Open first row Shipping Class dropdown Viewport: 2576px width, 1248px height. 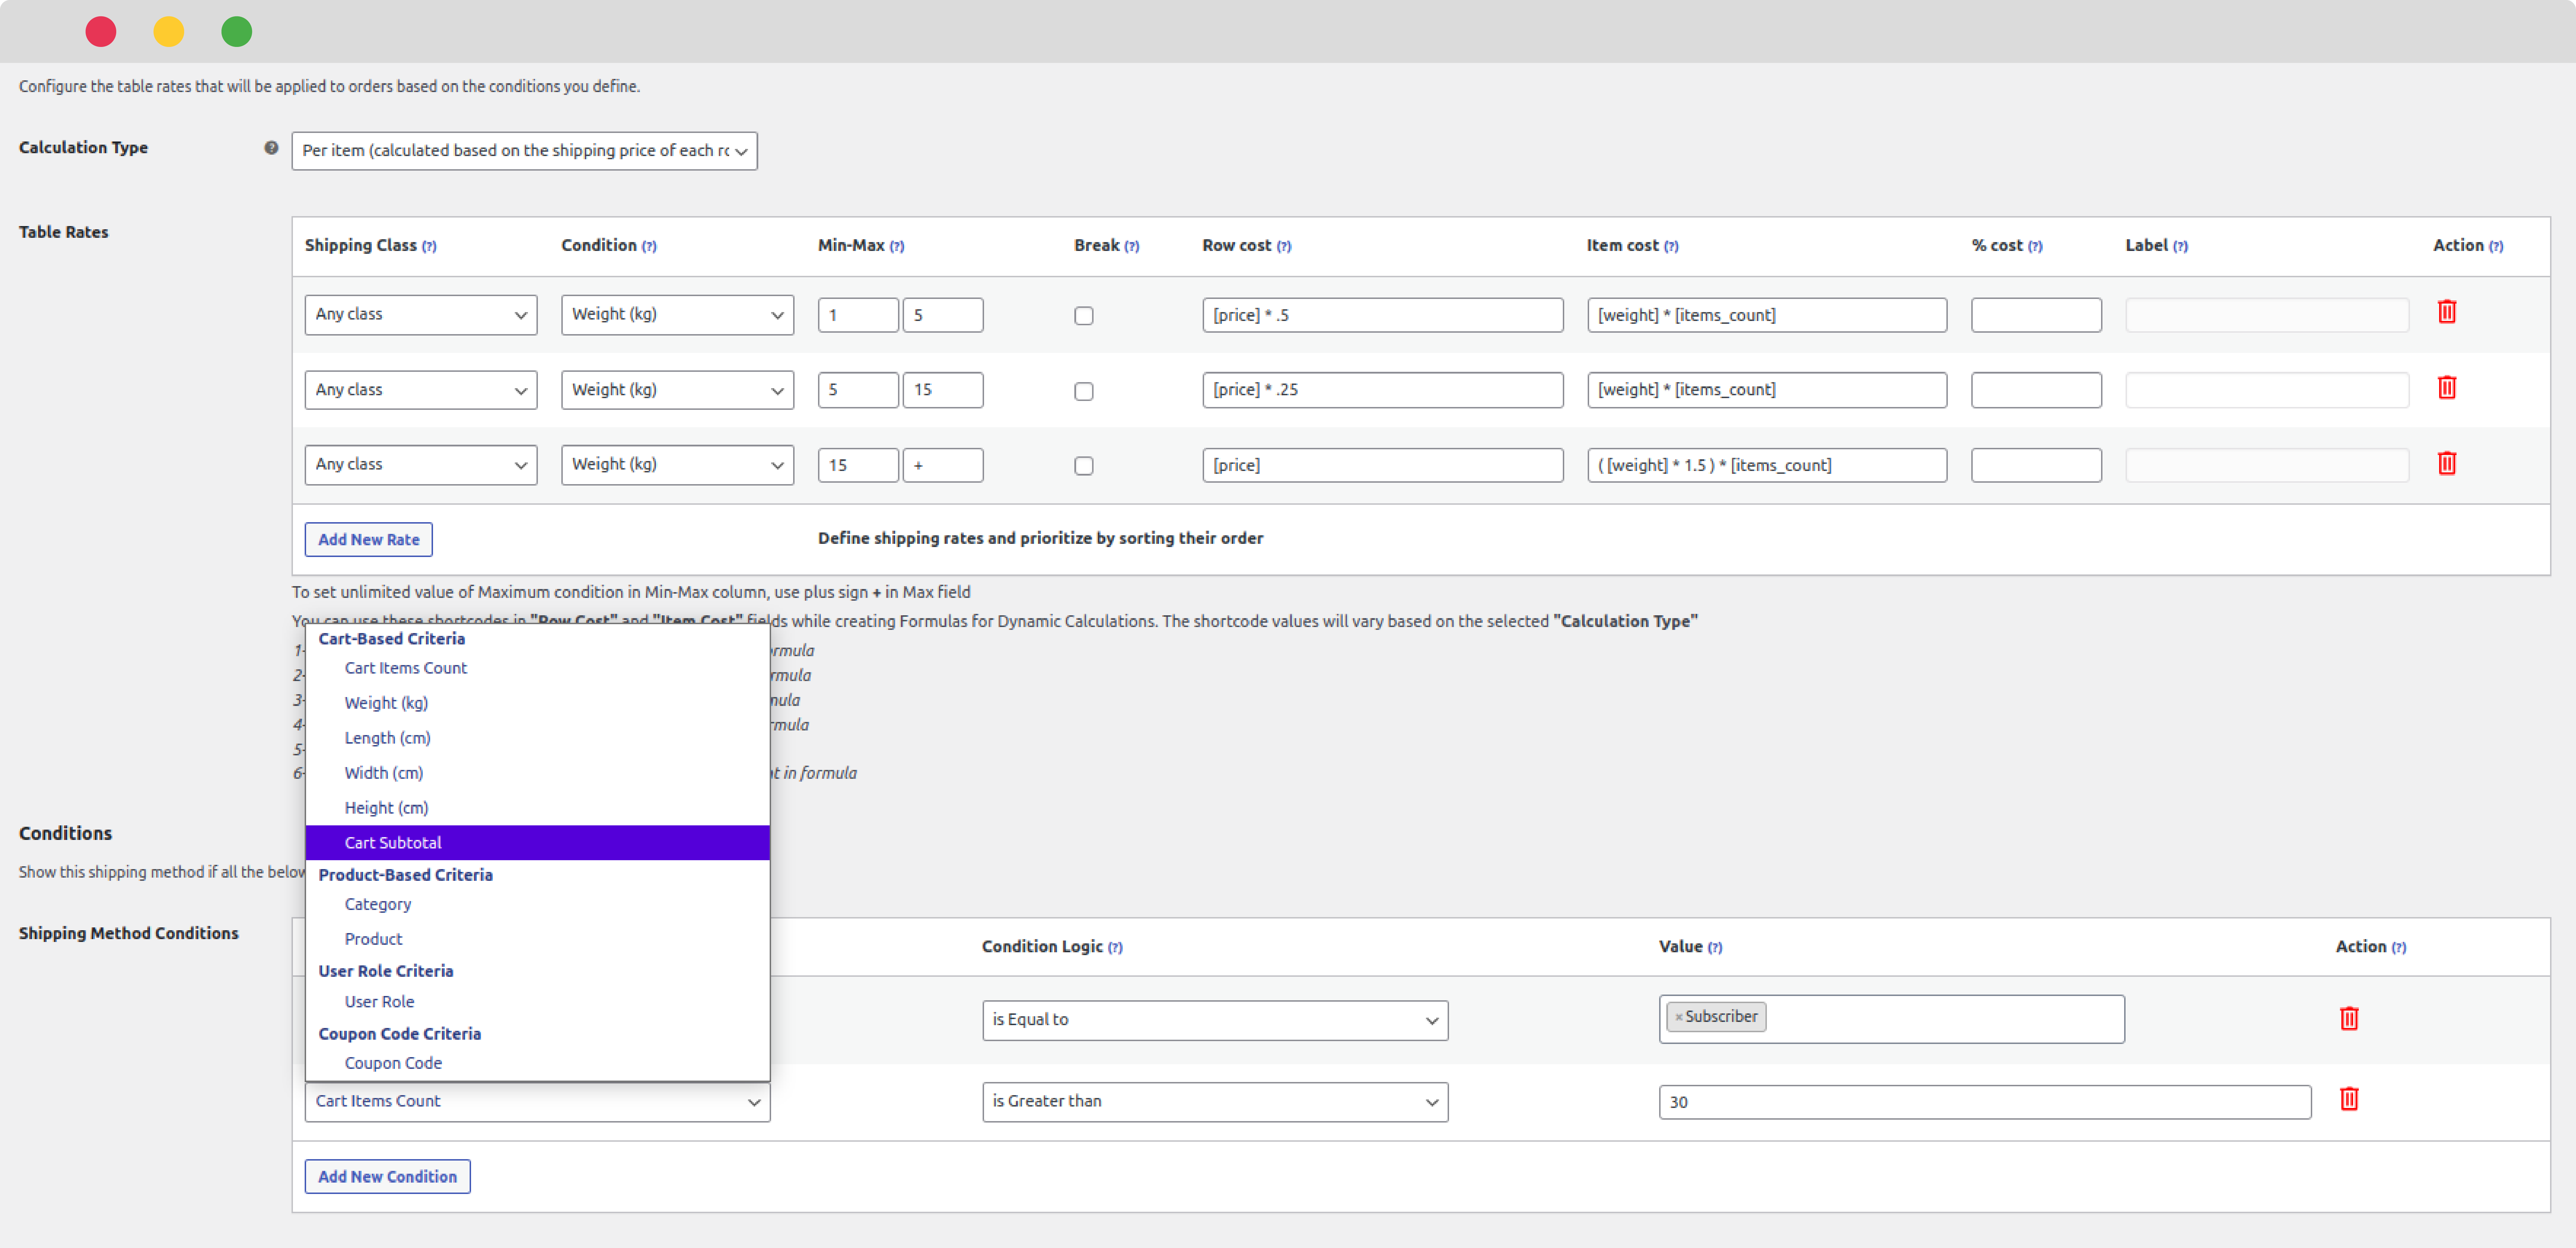click(x=420, y=315)
